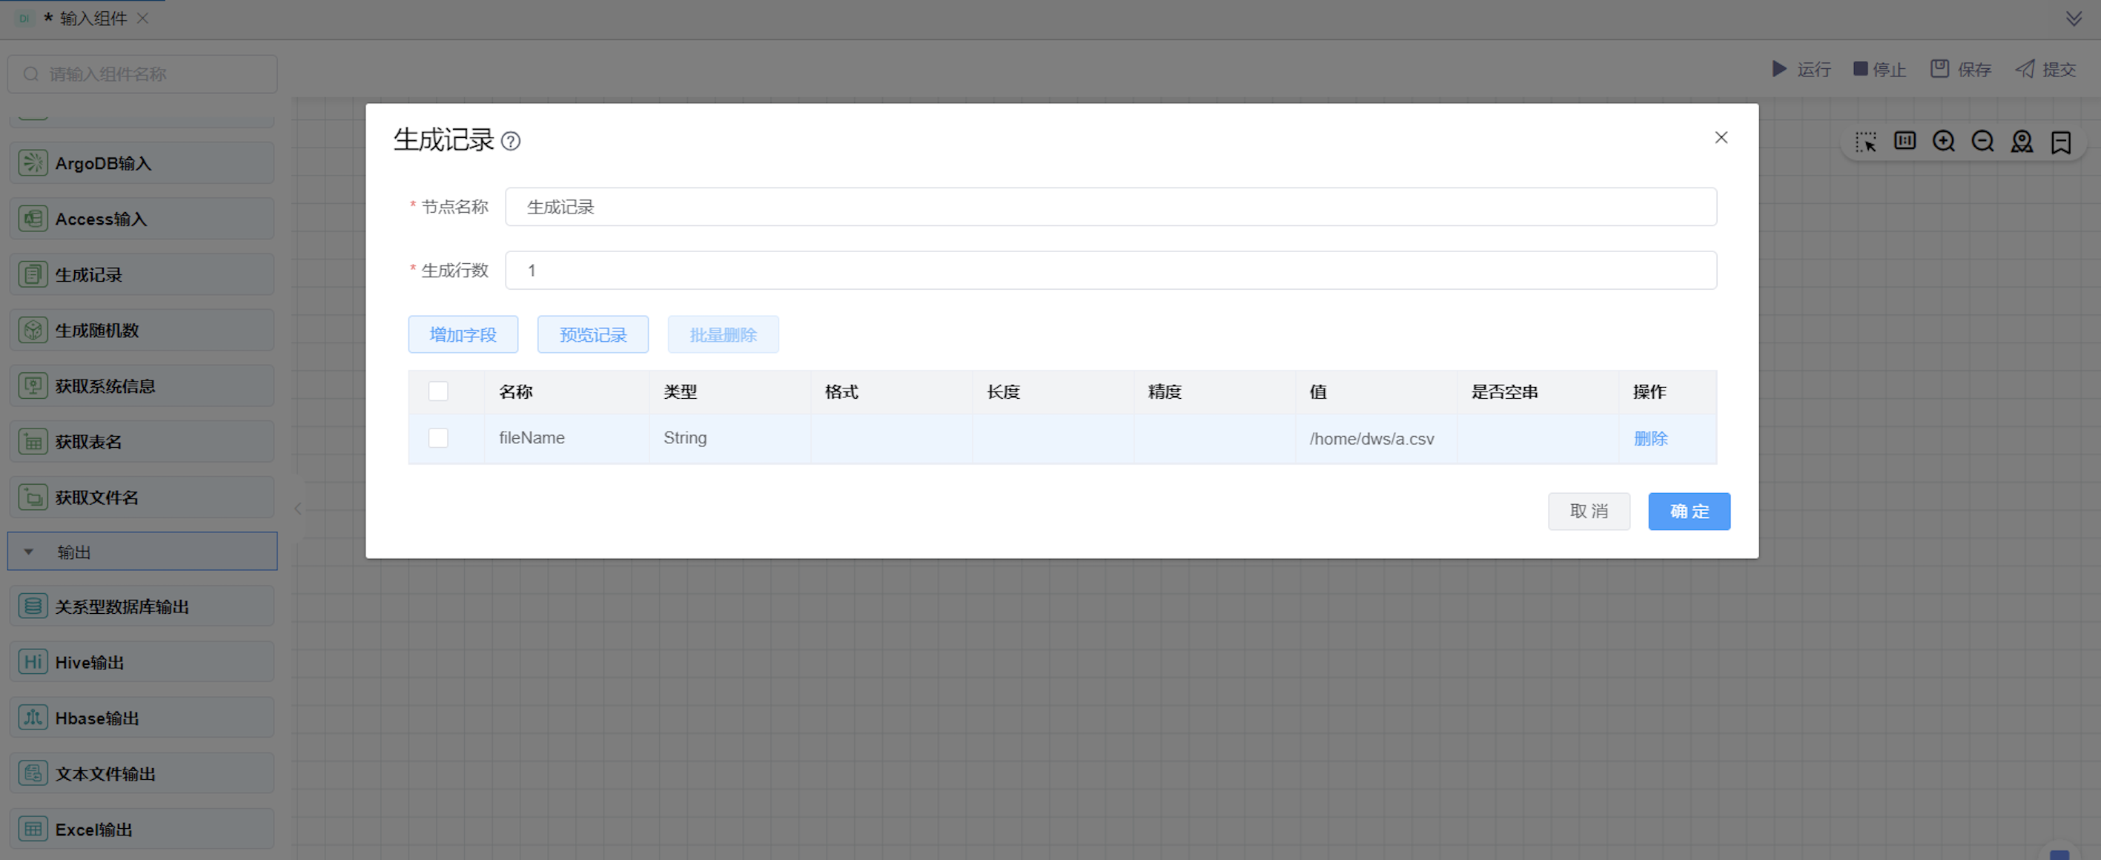Click the 生成行数 input field
The width and height of the screenshot is (2101, 860).
(1110, 270)
